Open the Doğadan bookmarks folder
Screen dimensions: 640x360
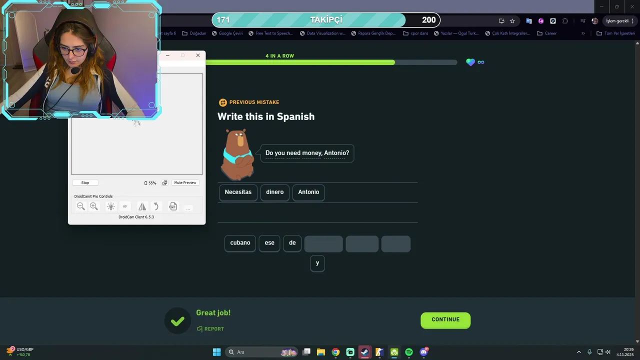tap(194, 33)
